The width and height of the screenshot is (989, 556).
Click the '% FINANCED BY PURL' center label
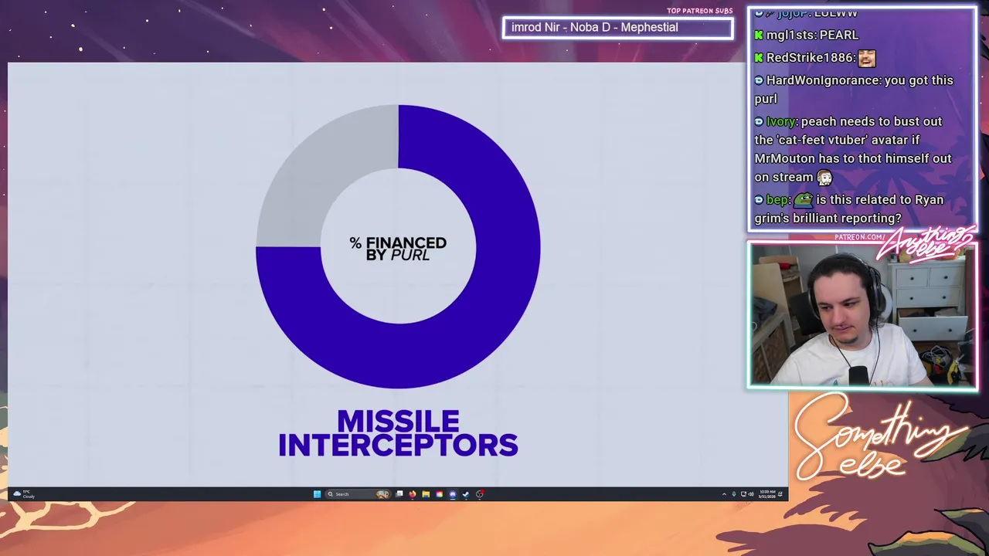click(x=398, y=249)
